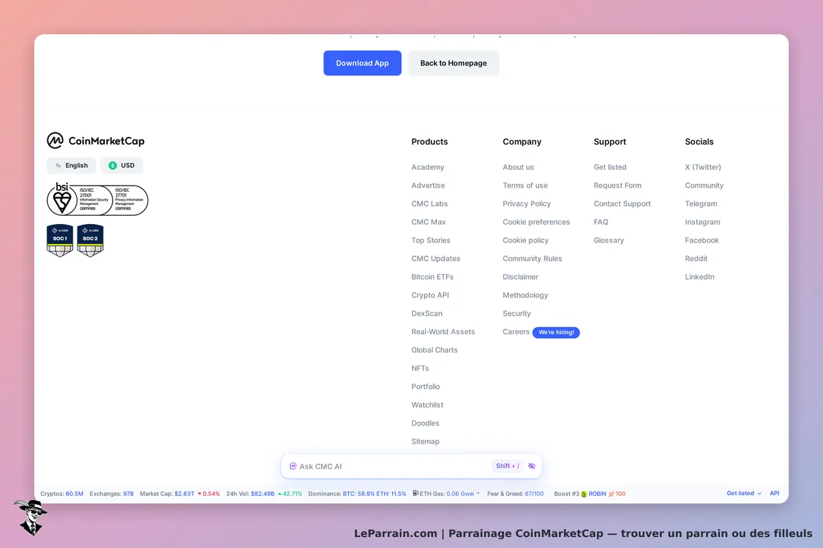Open the LinkedIn social link
823x548 pixels.
pyautogui.click(x=700, y=277)
